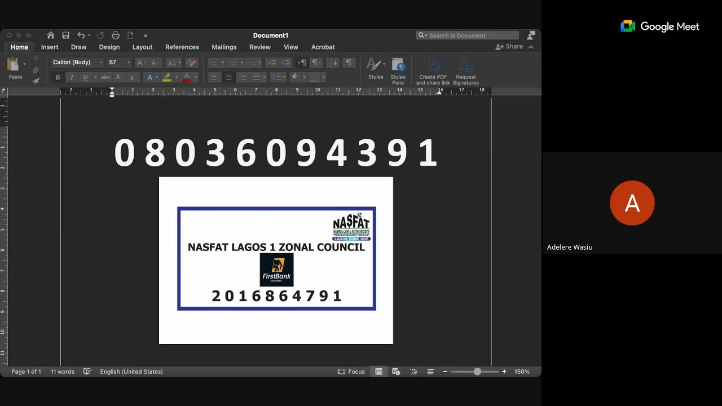Center the text alignment
The image size is (722, 406).
click(228, 77)
